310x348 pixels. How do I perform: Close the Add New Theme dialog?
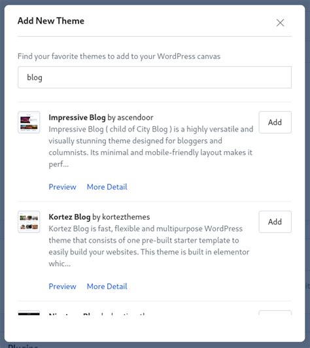pos(280,23)
